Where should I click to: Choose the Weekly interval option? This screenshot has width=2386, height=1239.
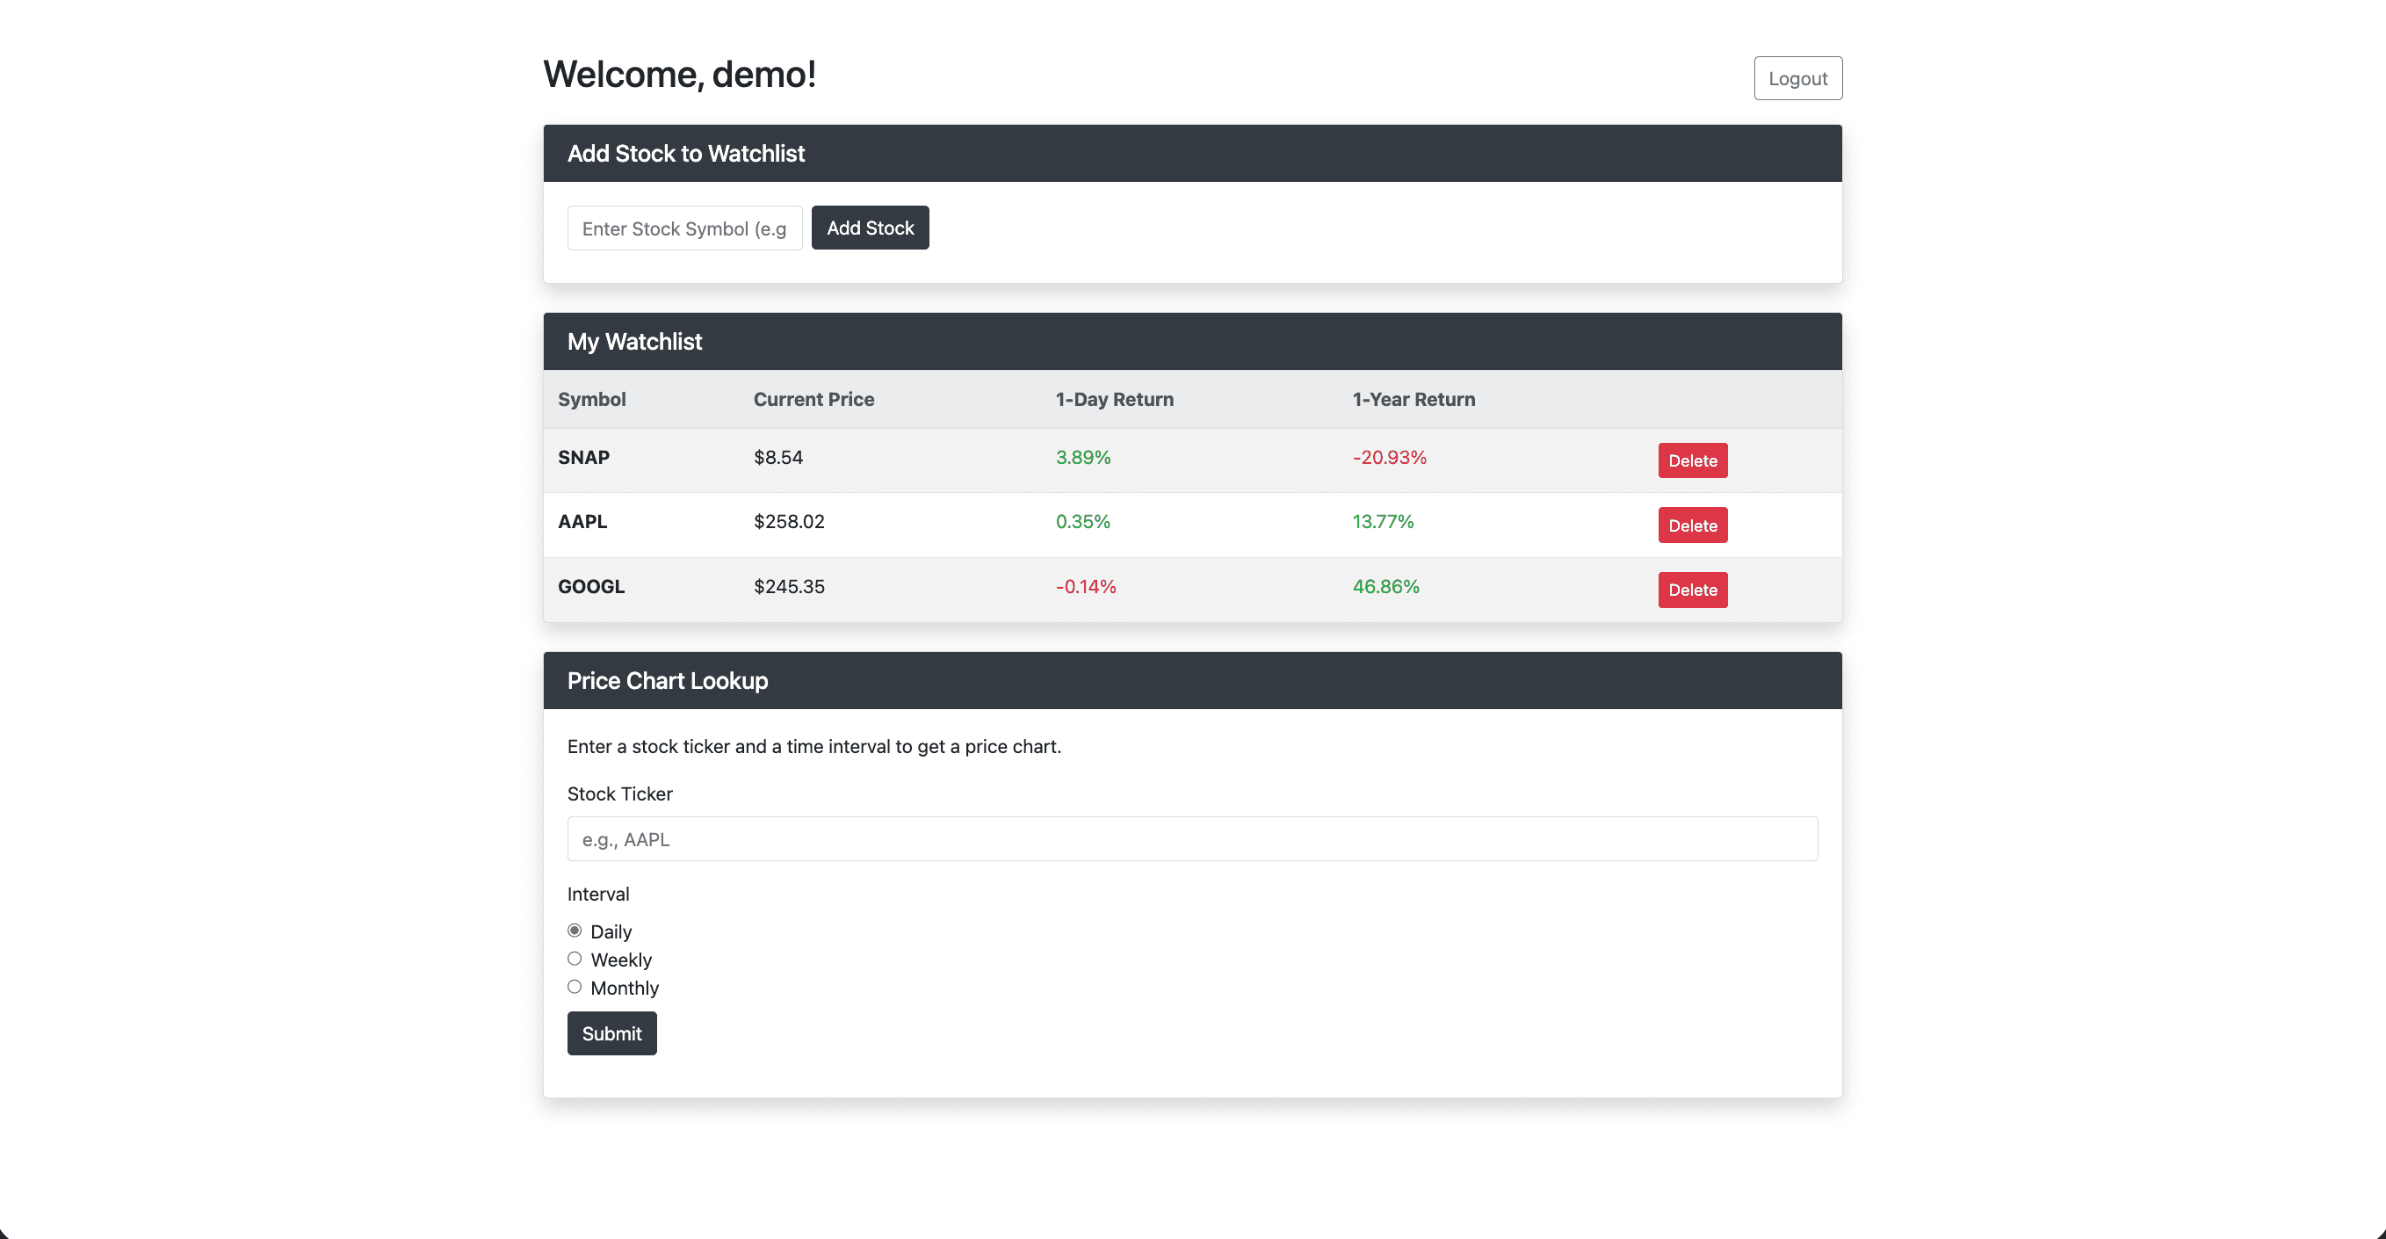[x=575, y=958]
